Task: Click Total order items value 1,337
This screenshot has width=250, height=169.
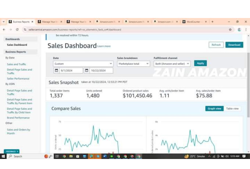Action: coord(56,96)
